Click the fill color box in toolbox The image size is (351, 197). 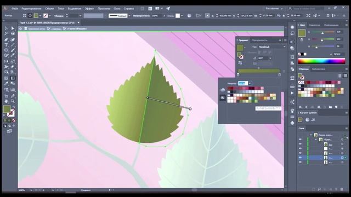[7, 109]
